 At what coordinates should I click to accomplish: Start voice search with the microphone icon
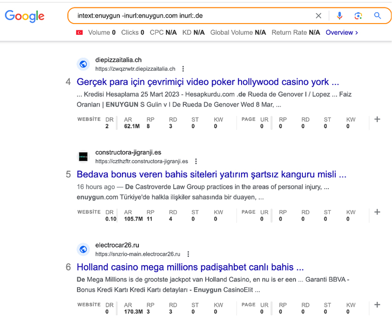point(339,16)
